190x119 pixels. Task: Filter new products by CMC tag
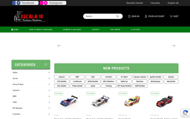(x=93, y=77)
